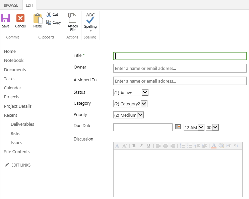249x199 pixels.
Task: Click the Spelling ABC check icon
Action: pyautogui.click(x=90, y=18)
